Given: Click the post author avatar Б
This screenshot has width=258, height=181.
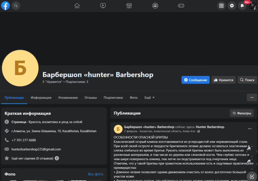Looking at the screenshot, I should tap(118, 129).
